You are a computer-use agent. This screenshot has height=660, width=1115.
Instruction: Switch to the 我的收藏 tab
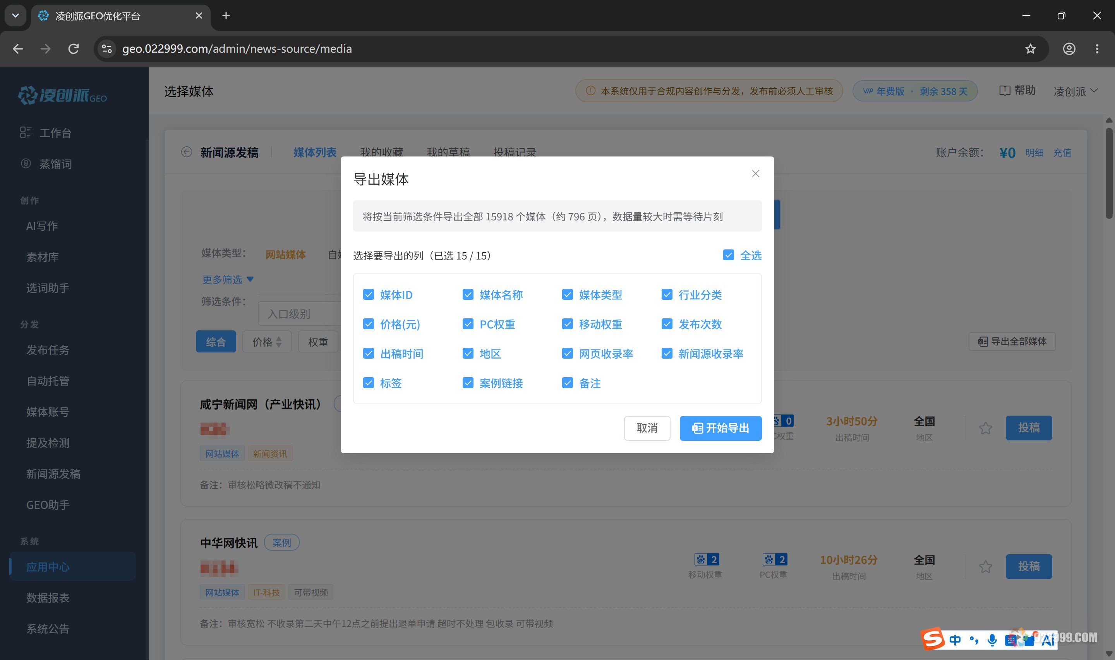pos(381,152)
